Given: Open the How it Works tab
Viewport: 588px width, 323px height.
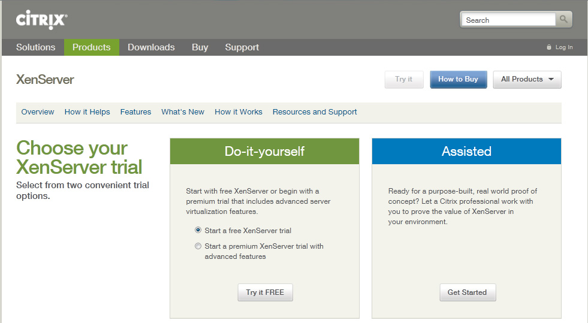Looking at the screenshot, I should pos(239,111).
